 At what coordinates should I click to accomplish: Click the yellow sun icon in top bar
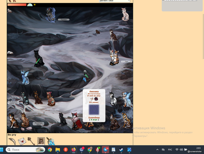35,5
